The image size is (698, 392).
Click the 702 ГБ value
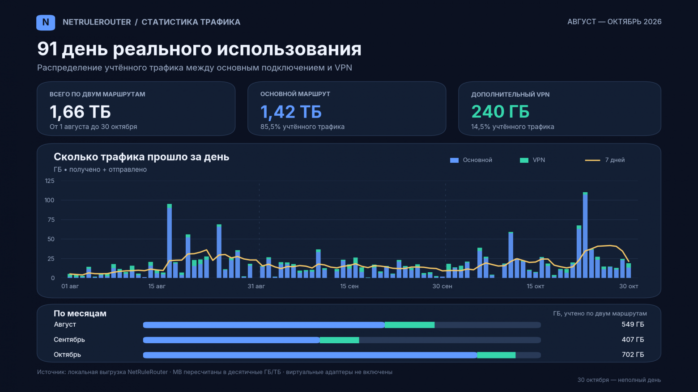(x=633, y=355)
